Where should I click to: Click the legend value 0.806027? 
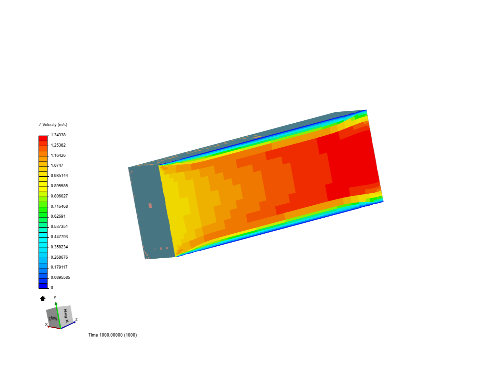tap(59, 196)
